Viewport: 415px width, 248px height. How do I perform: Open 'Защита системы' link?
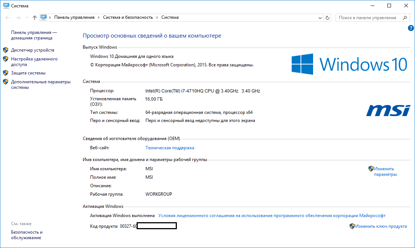28,73
